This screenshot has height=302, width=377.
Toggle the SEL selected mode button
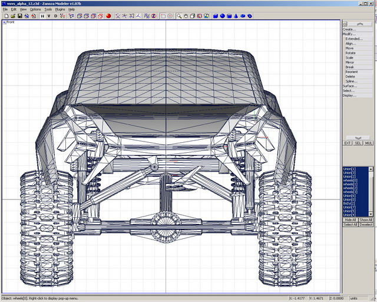[x=358, y=143]
